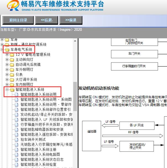Click the 遥控器 diagram box

point(92,136)
